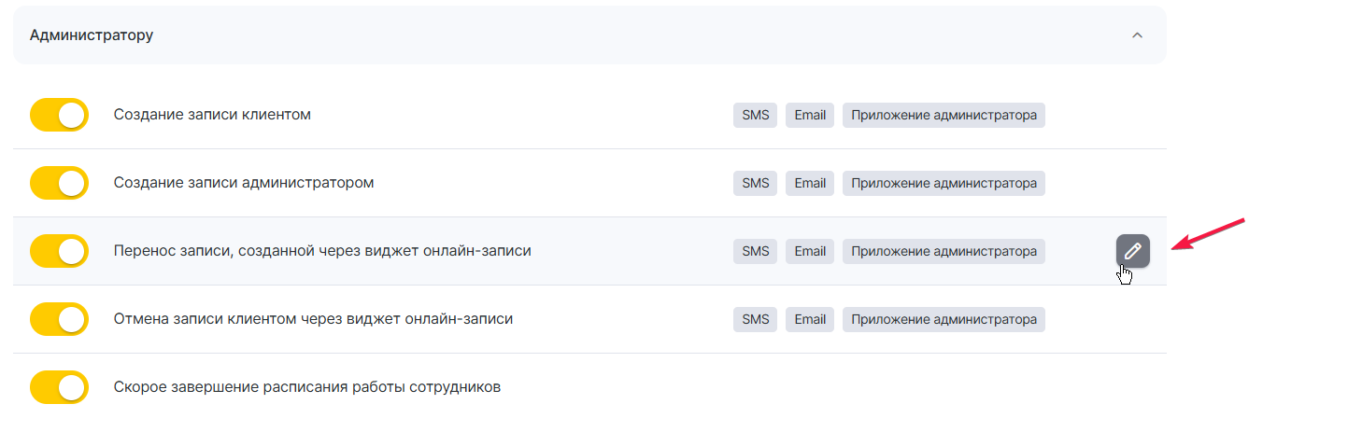
Task: Select SMS tag in 'Создание записи администратором' row
Action: pyautogui.click(x=755, y=183)
